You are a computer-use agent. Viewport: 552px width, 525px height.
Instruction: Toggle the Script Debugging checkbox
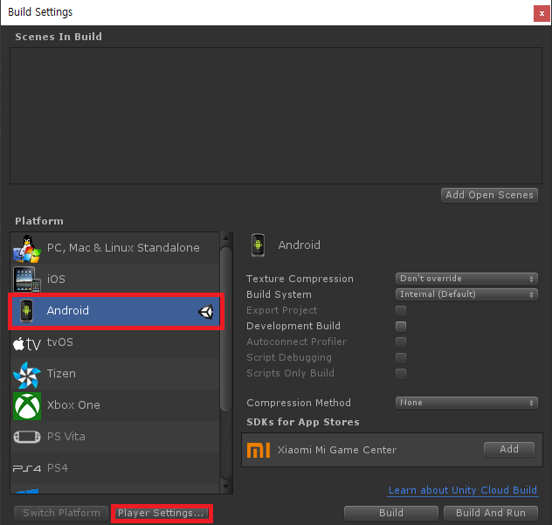[x=401, y=358]
